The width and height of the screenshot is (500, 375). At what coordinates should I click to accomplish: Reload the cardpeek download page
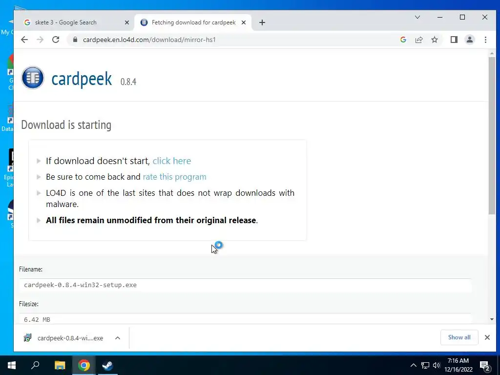click(56, 40)
